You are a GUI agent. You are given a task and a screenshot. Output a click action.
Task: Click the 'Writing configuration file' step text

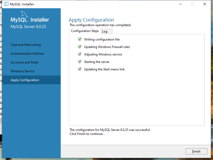point(102,39)
